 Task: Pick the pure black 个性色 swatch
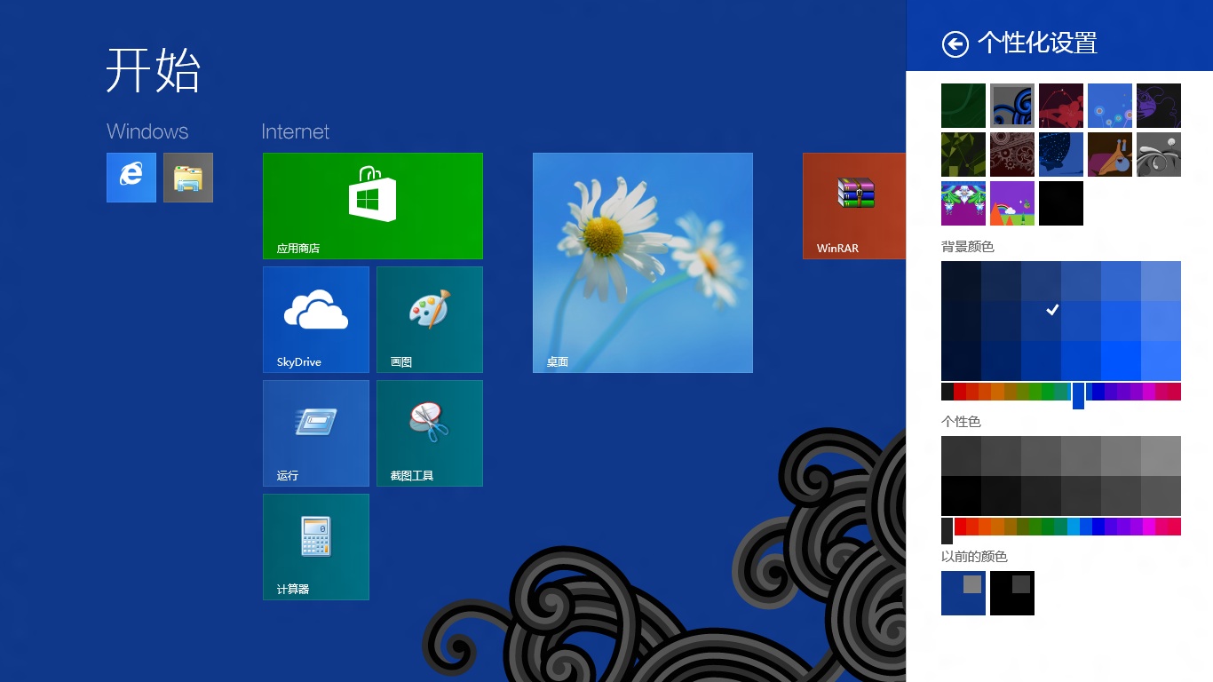coord(961,496)
